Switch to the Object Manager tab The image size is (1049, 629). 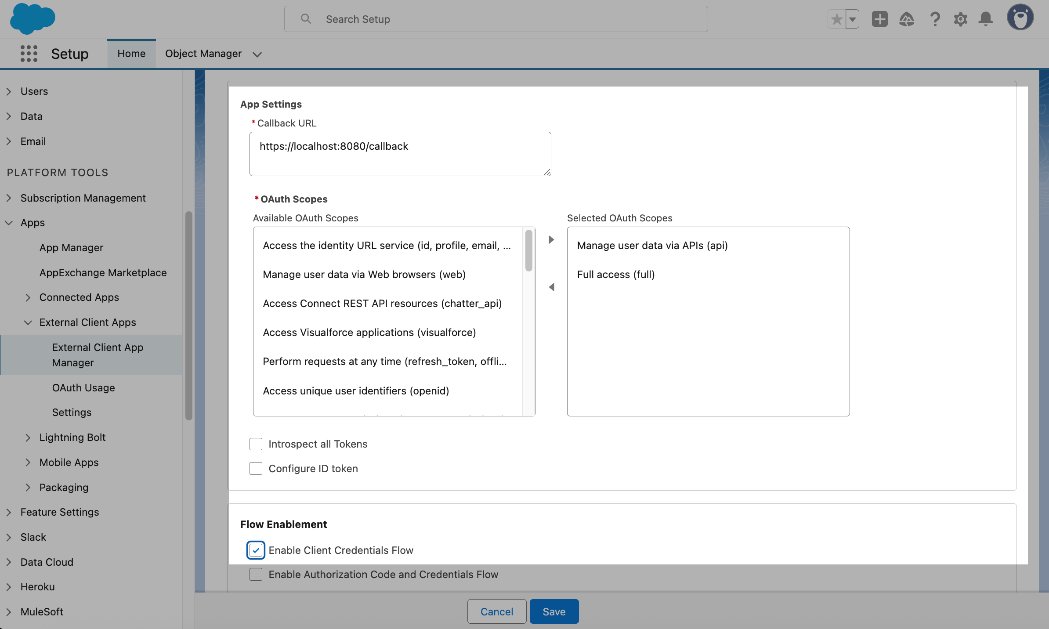click(203, 54)
